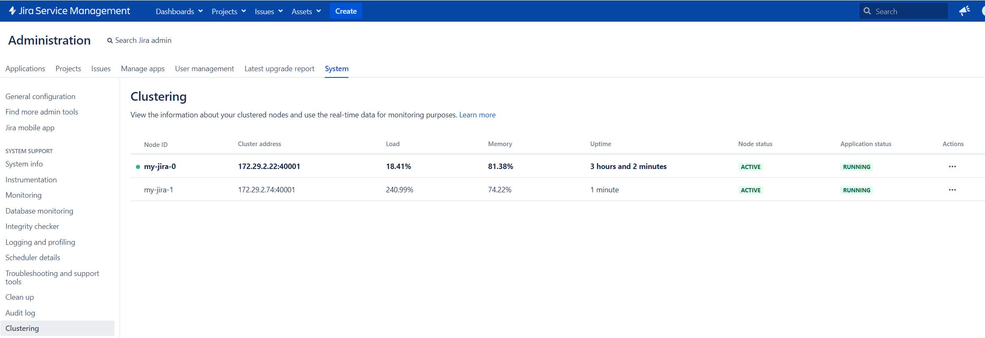Click RUNNING status for my-jira-1
Image resolution: width=985 pixels, height=338 pixels.
(857, 190)
